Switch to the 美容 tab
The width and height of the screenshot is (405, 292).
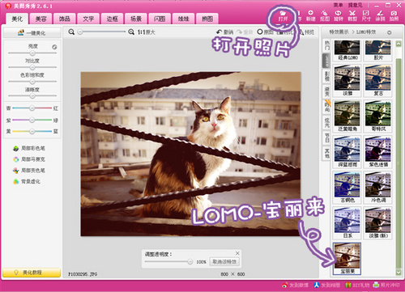[41, 19]
